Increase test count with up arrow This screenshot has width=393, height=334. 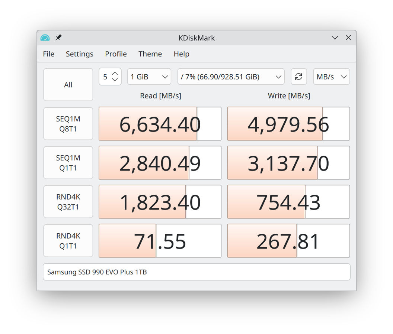(115, 73)
